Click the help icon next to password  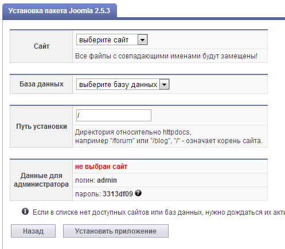tap(138, 193)
